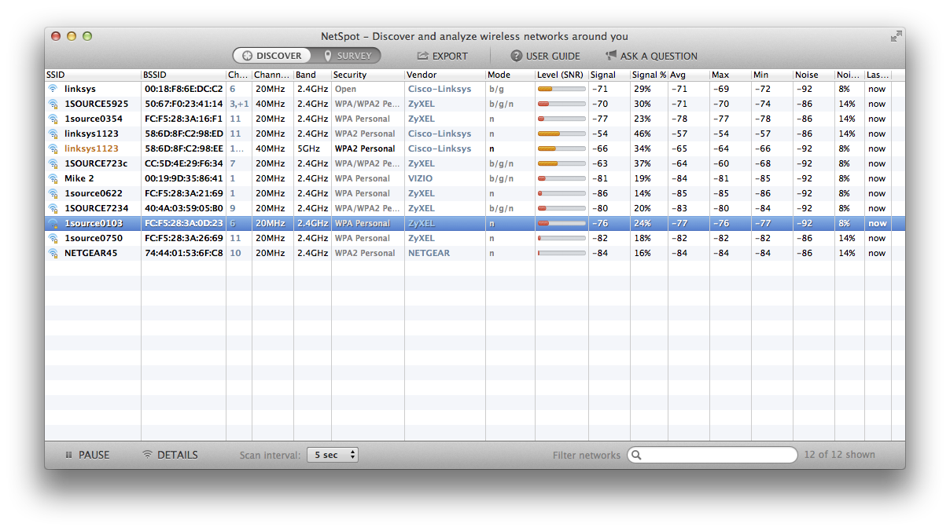Sort by Vendor column header

[x=445, y=75]
